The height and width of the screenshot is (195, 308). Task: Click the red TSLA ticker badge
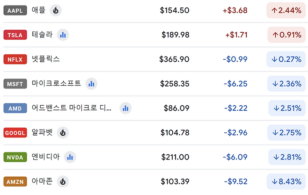click(x=15, y=35)
